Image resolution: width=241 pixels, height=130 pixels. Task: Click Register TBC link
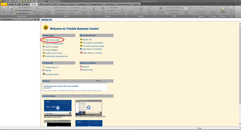coord(87,40)
